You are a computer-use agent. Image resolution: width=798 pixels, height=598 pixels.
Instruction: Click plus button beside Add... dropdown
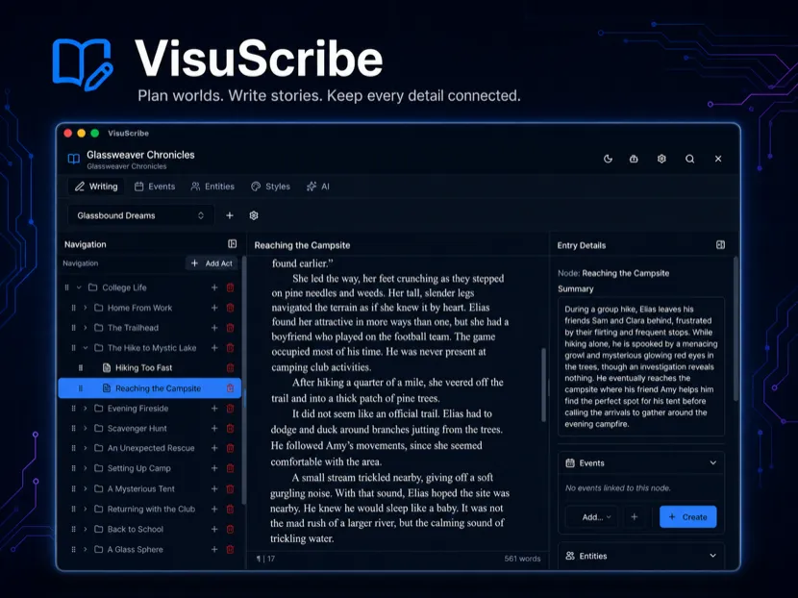pos(635,517)
